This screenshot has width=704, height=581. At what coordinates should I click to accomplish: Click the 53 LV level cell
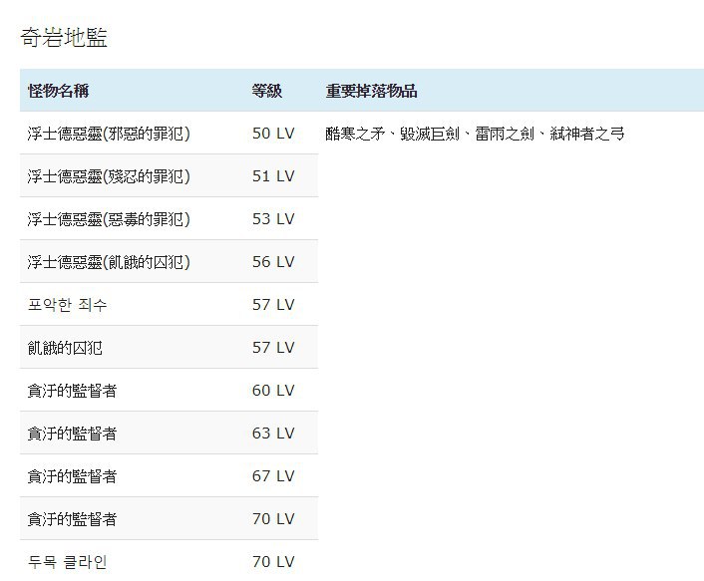[273, 219]
